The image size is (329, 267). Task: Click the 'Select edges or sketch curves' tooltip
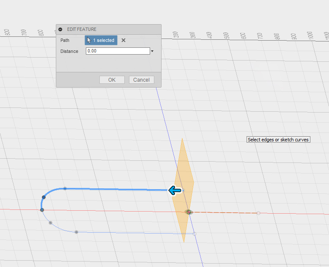click(x=279, y=140)
